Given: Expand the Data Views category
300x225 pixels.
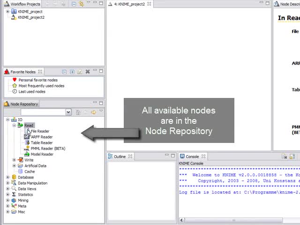Looking at the screenshot, I should [7, 188].
